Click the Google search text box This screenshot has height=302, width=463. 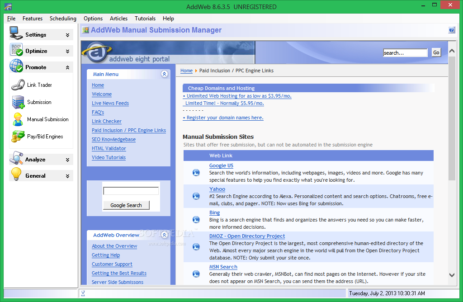click(x=131, y=191)
